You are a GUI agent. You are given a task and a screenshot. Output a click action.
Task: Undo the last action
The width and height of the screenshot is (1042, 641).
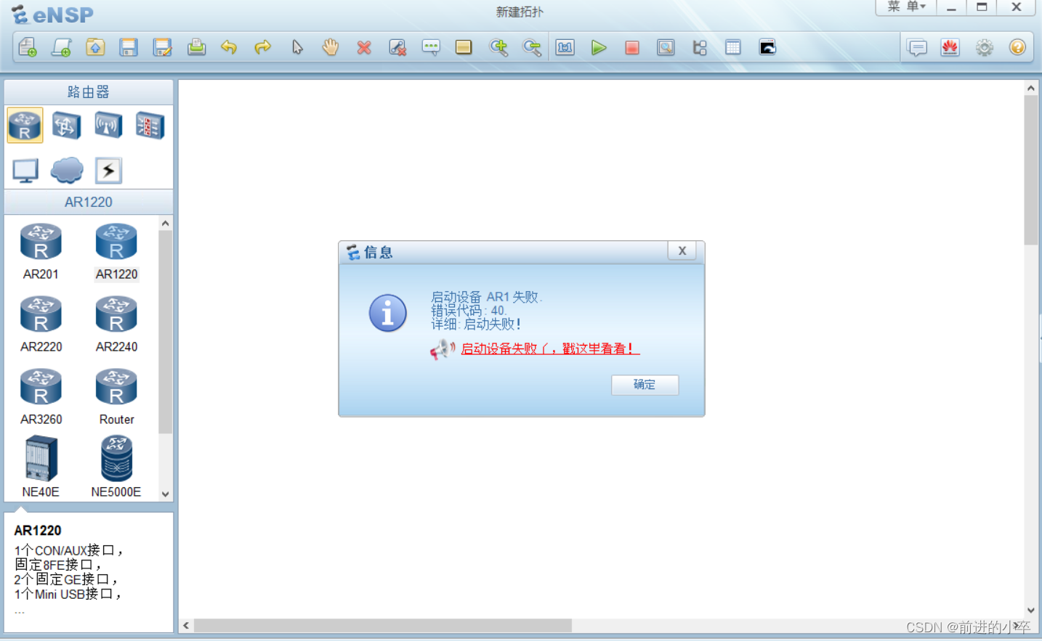(x=229, y=48)
